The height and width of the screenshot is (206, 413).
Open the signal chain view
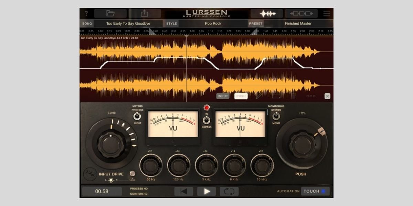(301, 14)
